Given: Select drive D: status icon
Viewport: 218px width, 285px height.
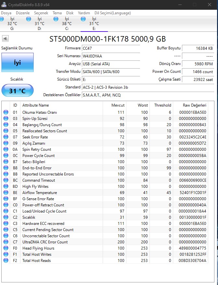Looking at the screenshot, I should 29,19.
